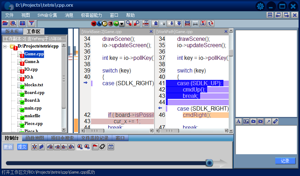Open the 消息 menu

coord(69,15)
